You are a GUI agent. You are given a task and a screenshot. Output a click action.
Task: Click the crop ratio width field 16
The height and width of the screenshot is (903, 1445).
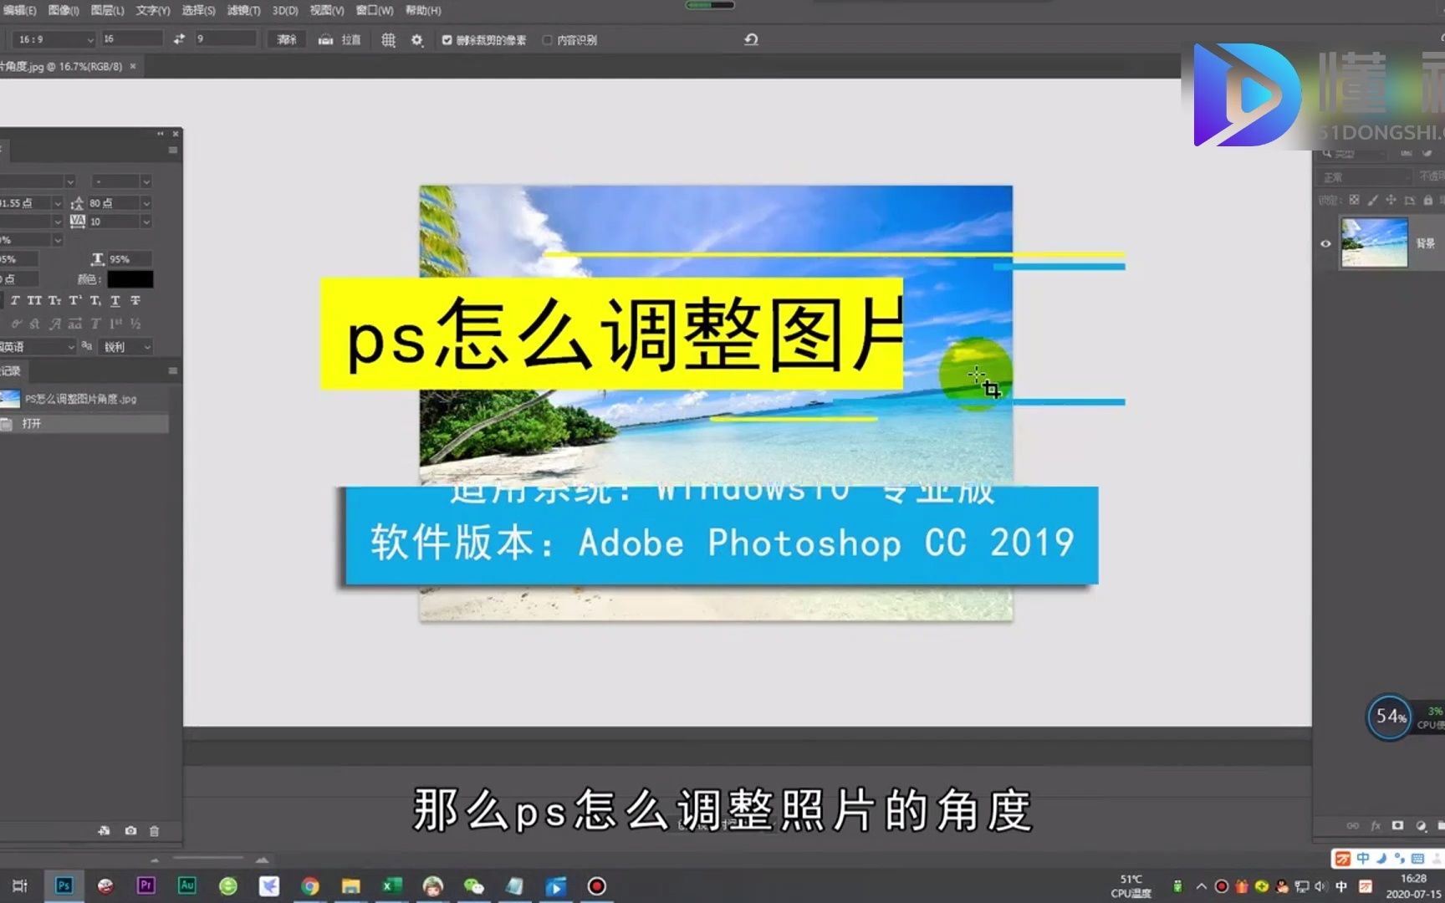pyautogui.click(x=132, y=39)
